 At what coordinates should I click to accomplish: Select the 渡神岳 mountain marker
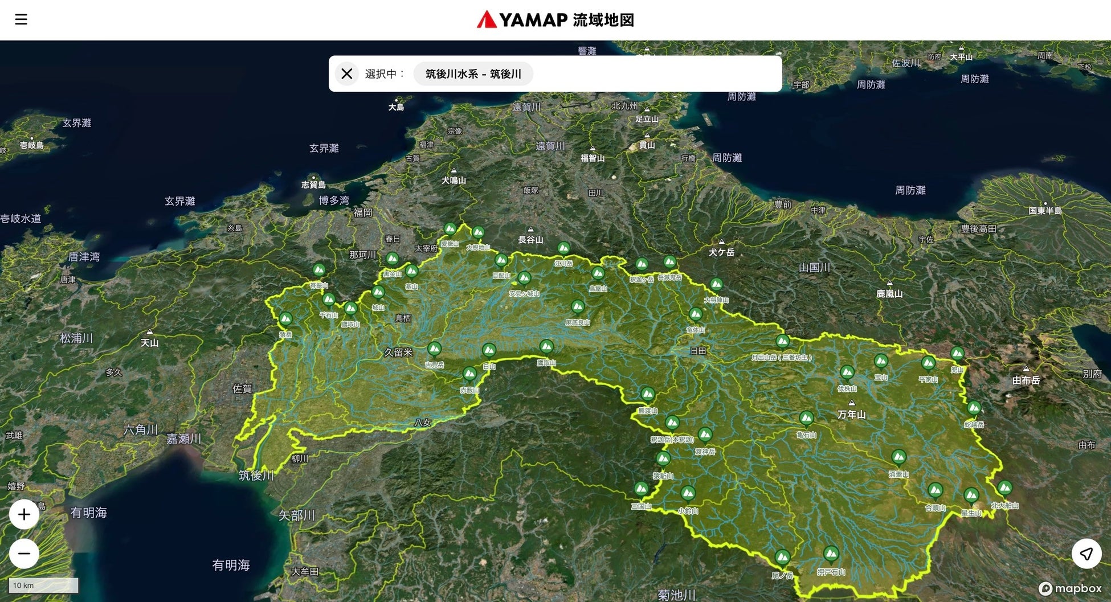[x=705, y=436]
